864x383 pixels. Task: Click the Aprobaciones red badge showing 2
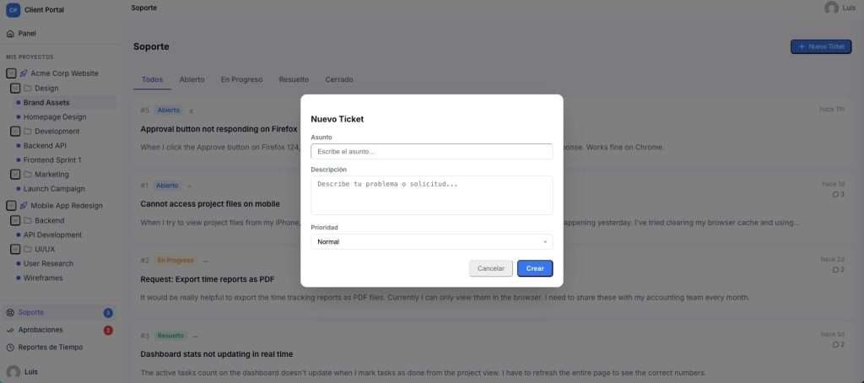108,331
